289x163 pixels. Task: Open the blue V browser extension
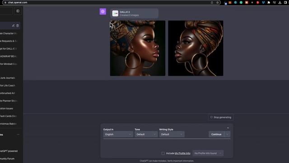pyautogui.click(x=263, y=3)
